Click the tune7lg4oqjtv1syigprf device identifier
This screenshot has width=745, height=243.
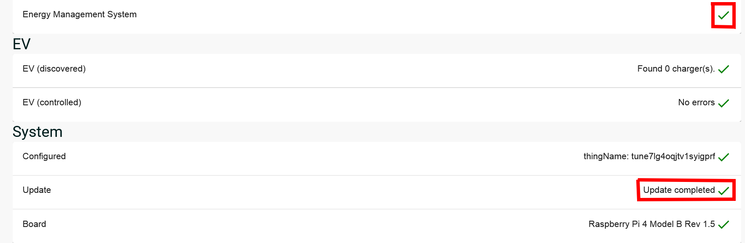tap(673, 156)
